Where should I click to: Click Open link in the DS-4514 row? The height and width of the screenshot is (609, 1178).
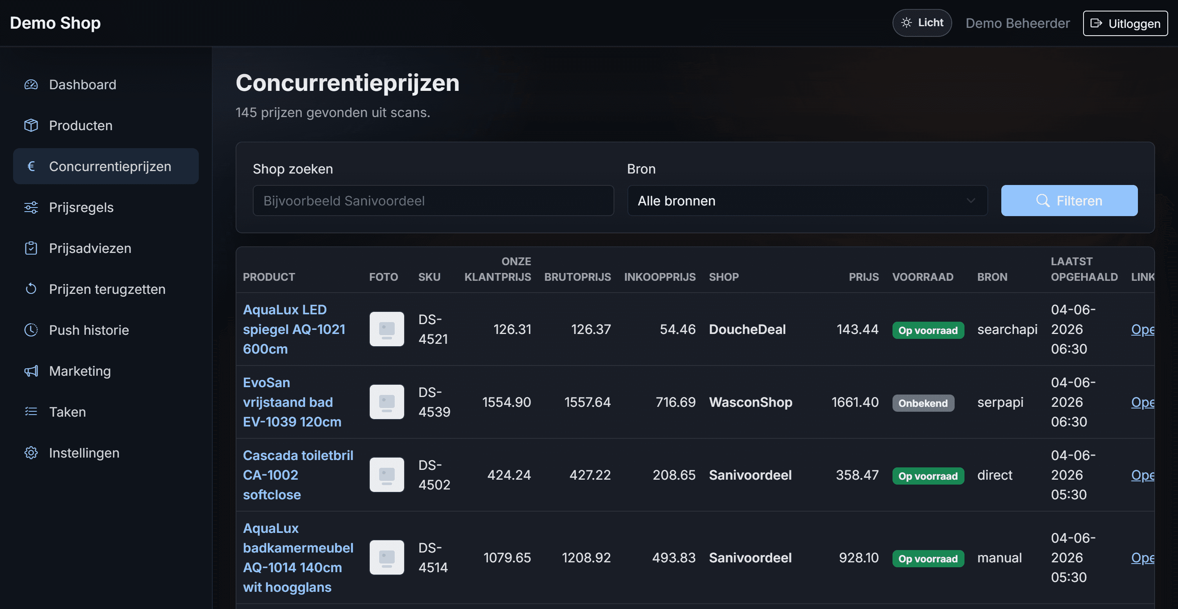click(x=1142, y=558)
